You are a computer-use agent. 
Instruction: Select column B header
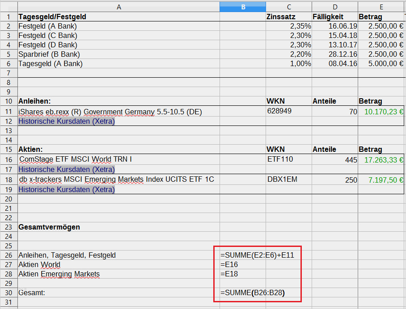[243, 7]
